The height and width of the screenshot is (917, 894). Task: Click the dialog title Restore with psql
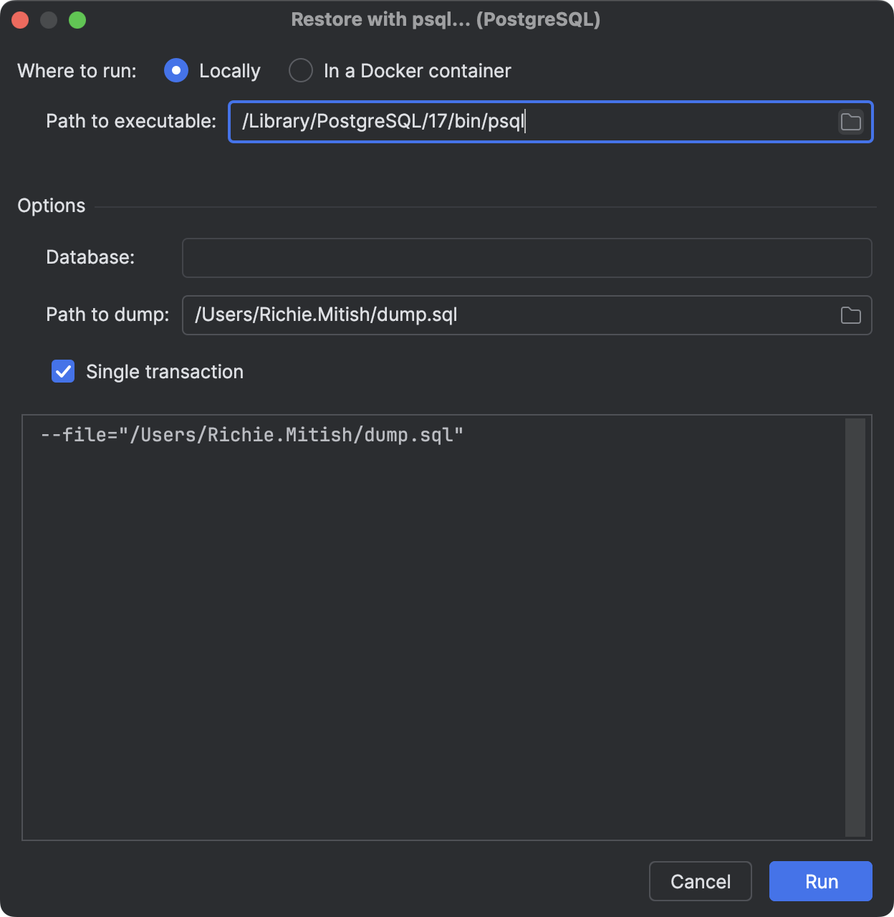click(446, 19)
